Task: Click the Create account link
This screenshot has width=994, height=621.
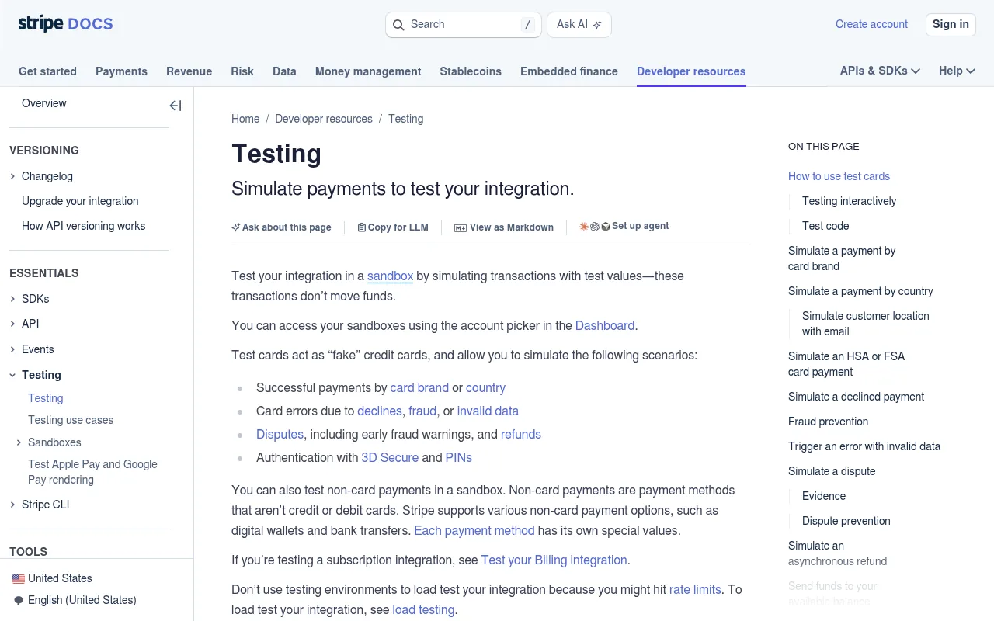Action: tap(871, 24)
